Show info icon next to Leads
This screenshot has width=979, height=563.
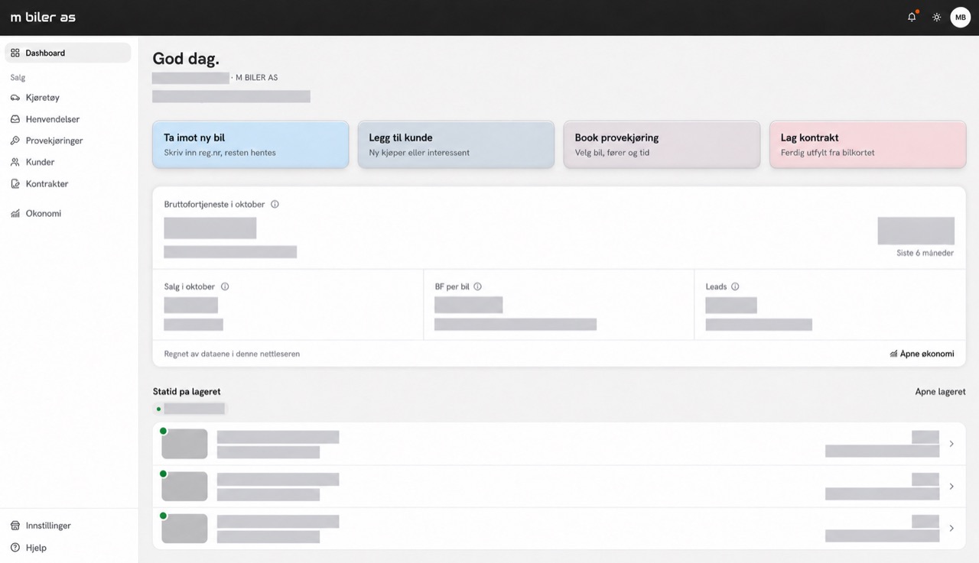tap(735, 286)
